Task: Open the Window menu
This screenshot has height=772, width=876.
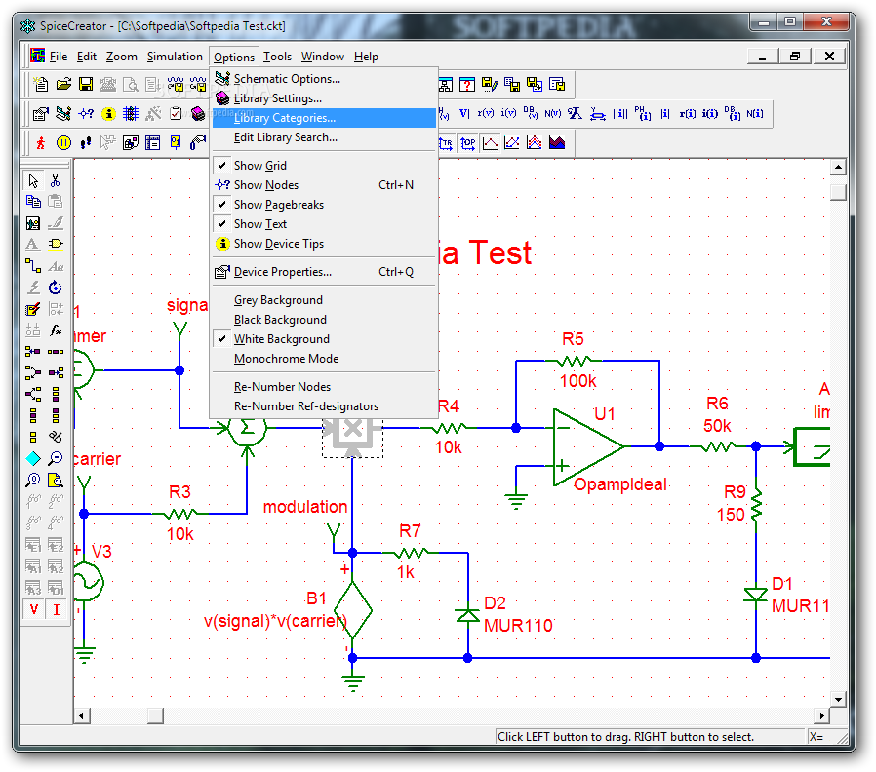Action: pyautogui.click(x=322, y=57)
